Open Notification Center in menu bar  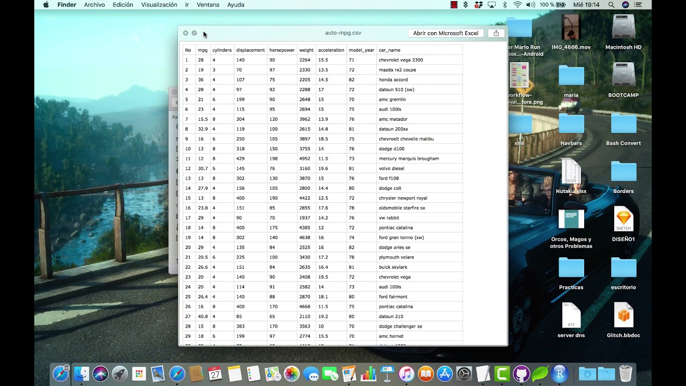point(638,5)
